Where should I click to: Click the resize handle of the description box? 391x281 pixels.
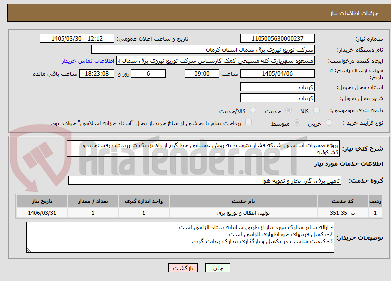pos(69,154)
